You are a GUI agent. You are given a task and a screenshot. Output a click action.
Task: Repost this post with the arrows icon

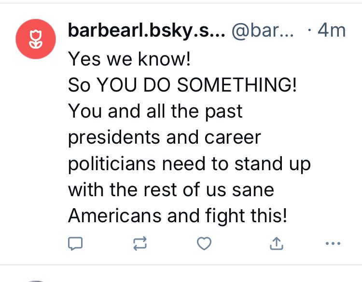pos(140,243)
